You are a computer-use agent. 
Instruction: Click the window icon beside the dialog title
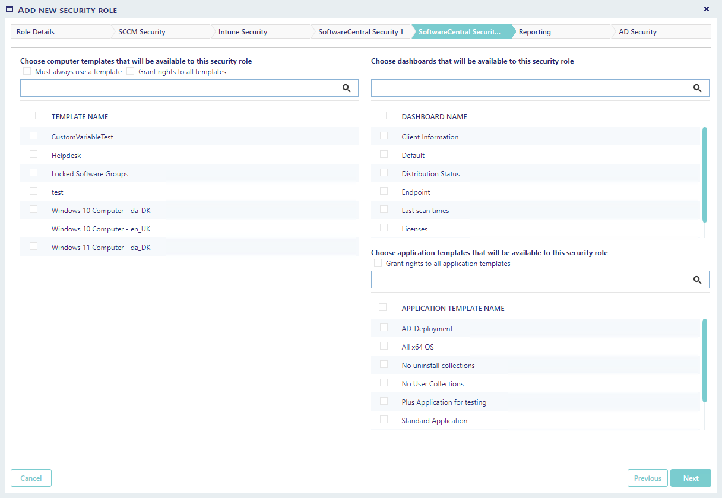click(9, 9)
